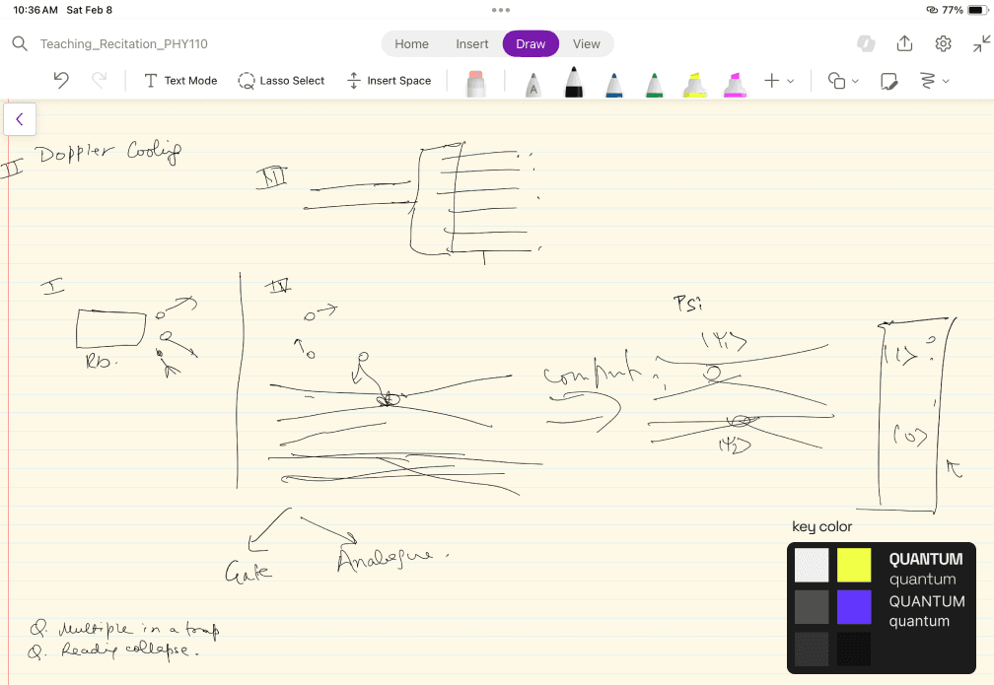Click the 'key color' label
994x685 pixels.
coord(821,526)
